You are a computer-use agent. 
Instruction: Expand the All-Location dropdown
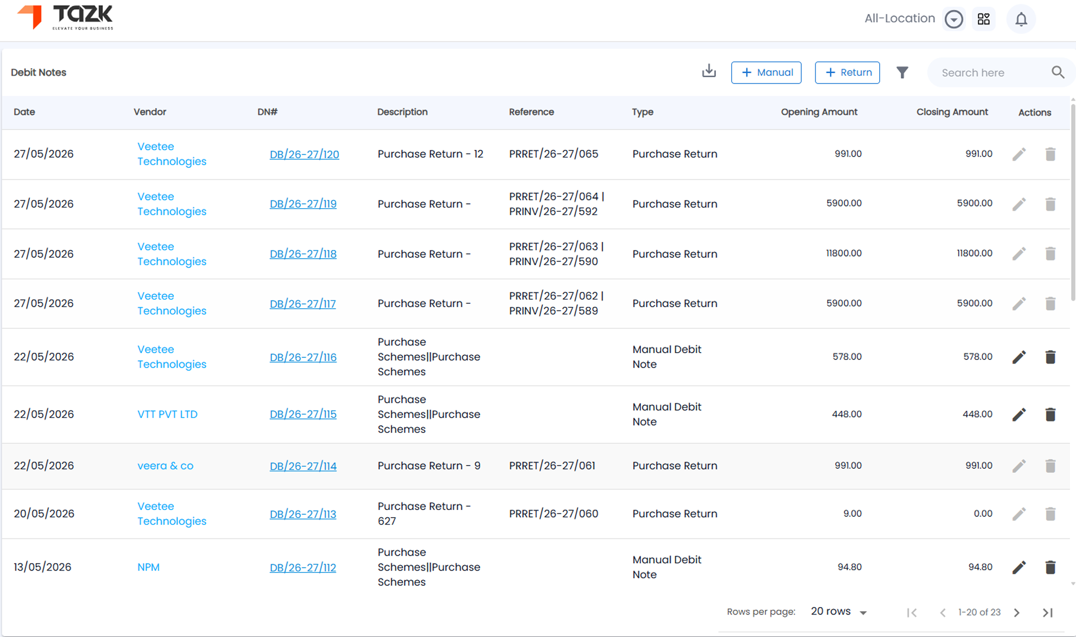pos(954,19)
